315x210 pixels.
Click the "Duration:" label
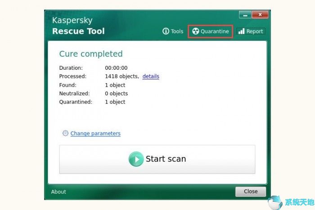[71, 68]
